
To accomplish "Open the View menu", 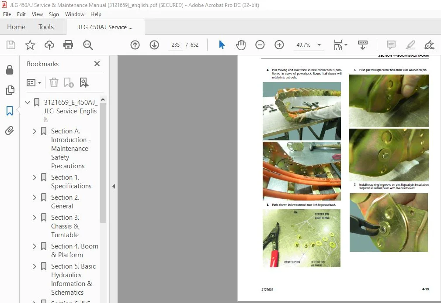I will click(x=37, y=14).
